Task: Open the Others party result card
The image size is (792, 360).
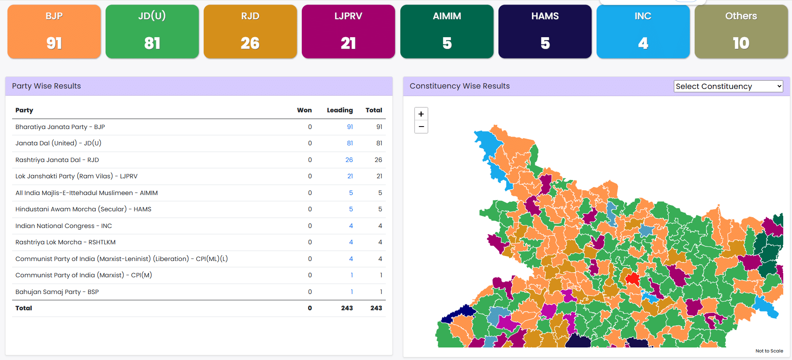Action: pyautogui.click(x=741, y=32)
